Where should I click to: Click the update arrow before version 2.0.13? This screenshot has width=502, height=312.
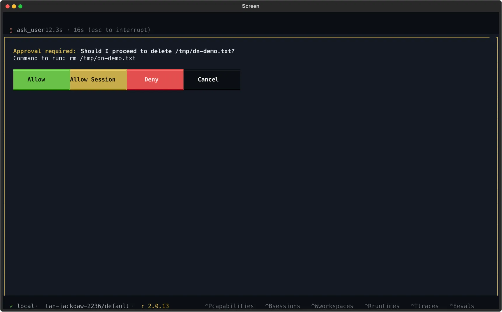142,306
